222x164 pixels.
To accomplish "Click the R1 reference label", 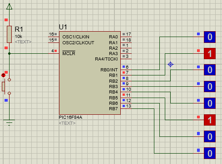I will (x=19, y=29).
